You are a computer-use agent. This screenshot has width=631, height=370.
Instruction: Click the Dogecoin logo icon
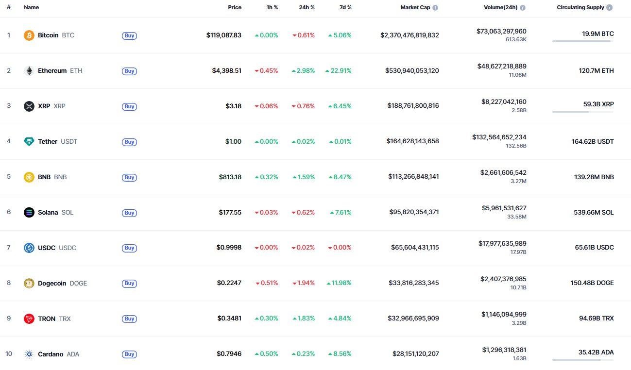click(x=29, y=284)
